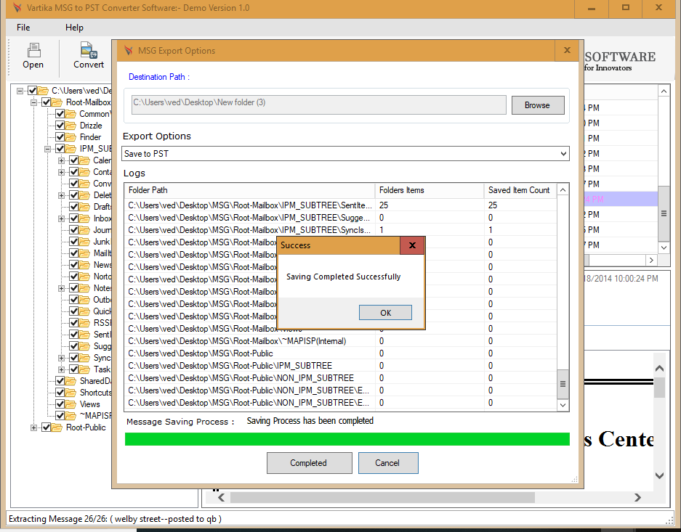Open the Help menu
This screenshot has height=532, width=681.
tap(74, 28)
